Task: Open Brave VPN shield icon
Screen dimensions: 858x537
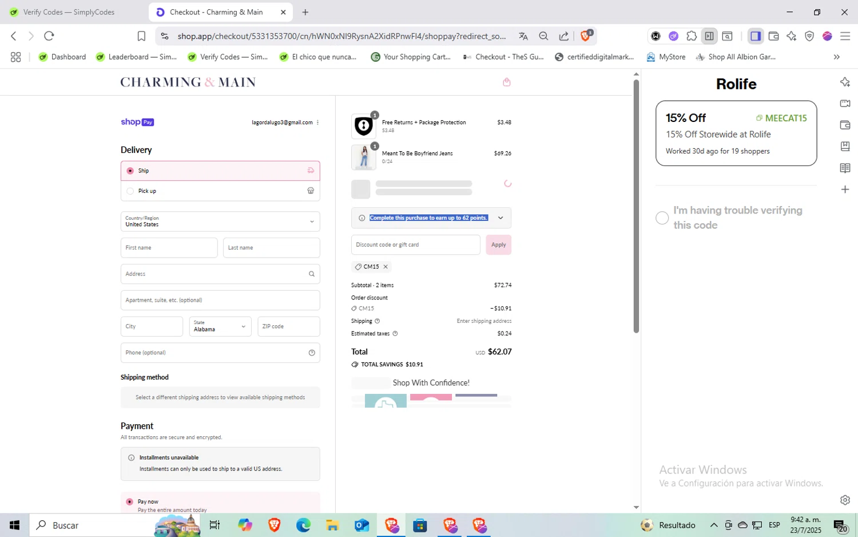Action: 809,36
